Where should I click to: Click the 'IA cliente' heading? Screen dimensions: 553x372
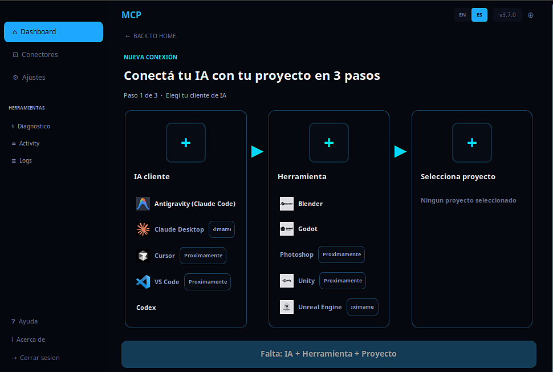(152, 176)
